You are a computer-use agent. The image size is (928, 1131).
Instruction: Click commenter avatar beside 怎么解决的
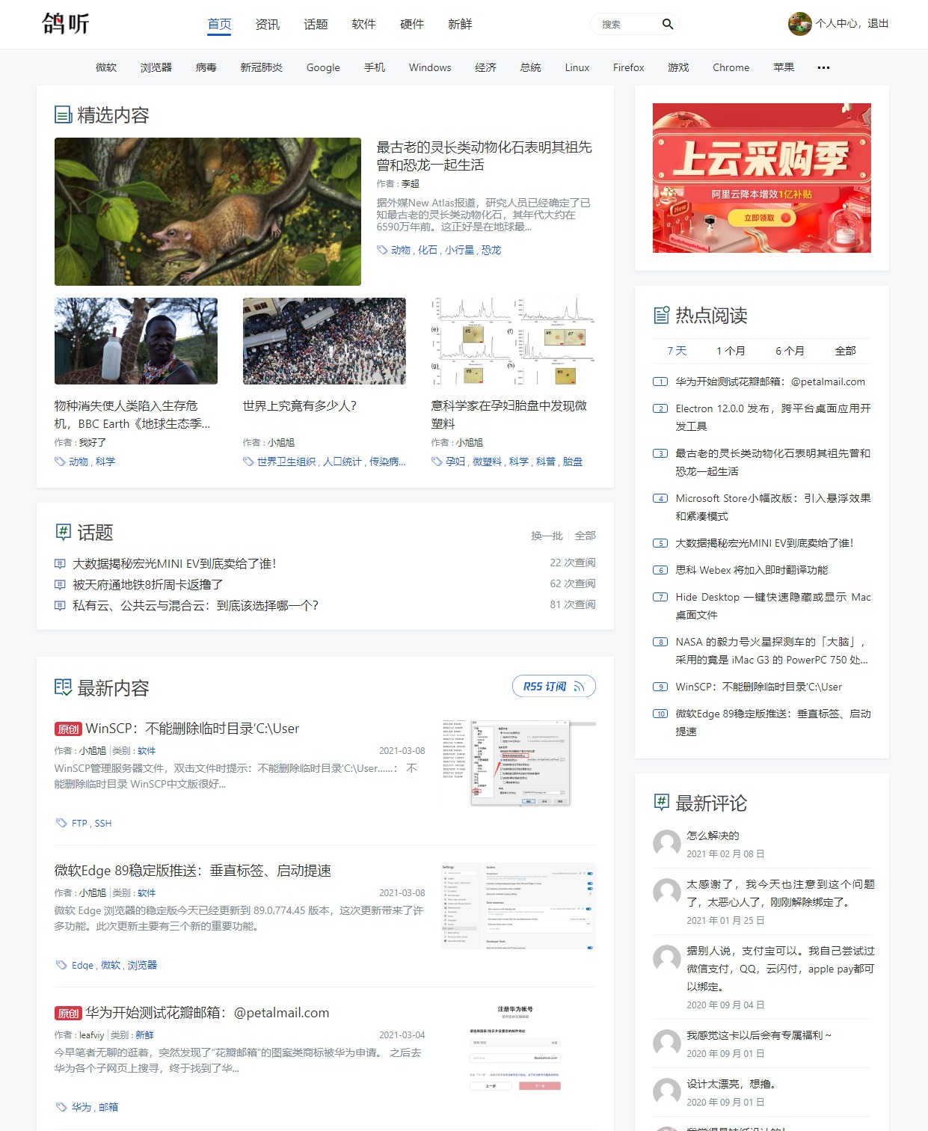coord(666,843)
